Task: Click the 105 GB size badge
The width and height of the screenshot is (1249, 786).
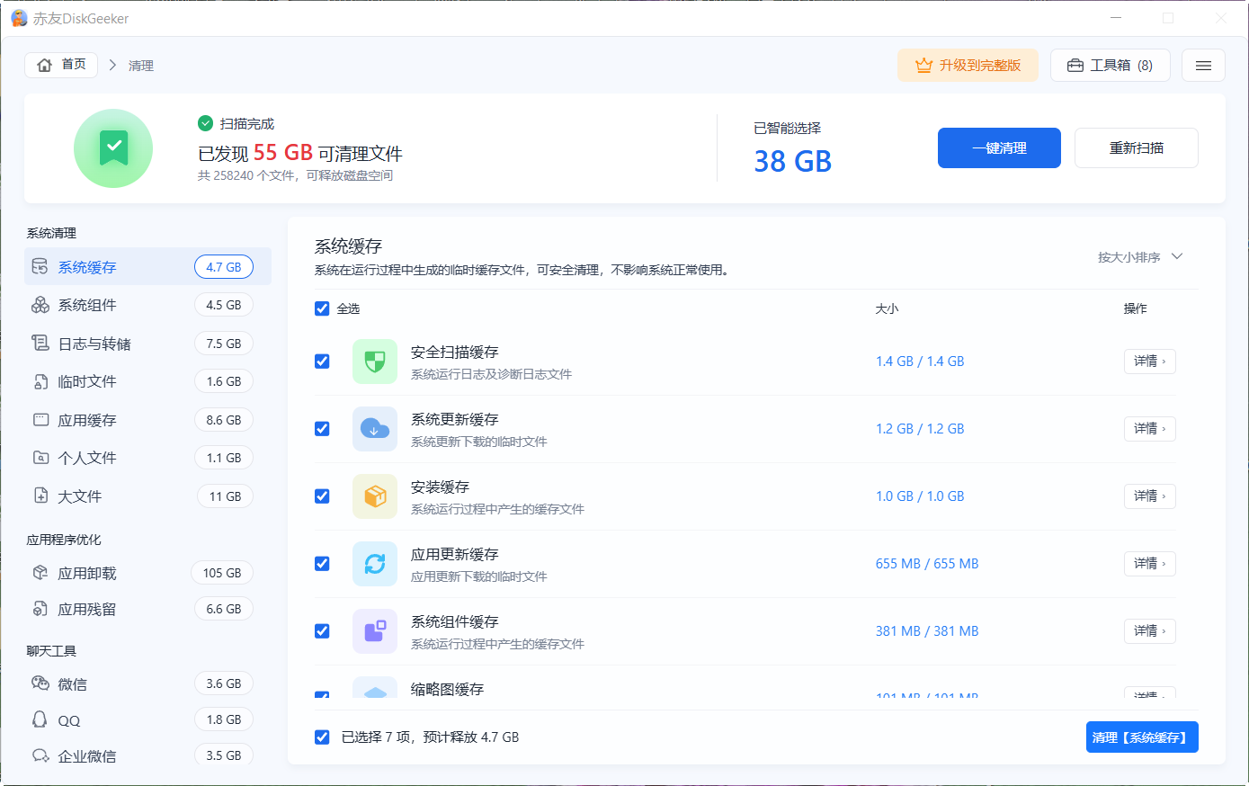Action: tap(222, 573)
